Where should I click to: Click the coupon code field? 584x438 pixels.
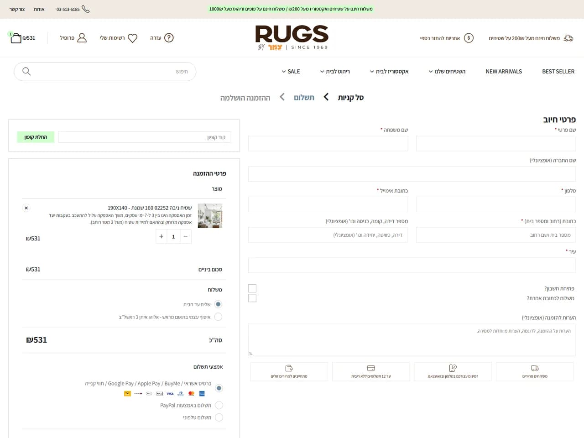145,137
